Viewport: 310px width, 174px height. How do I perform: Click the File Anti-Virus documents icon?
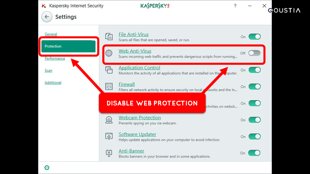click(x=109, y=37)
